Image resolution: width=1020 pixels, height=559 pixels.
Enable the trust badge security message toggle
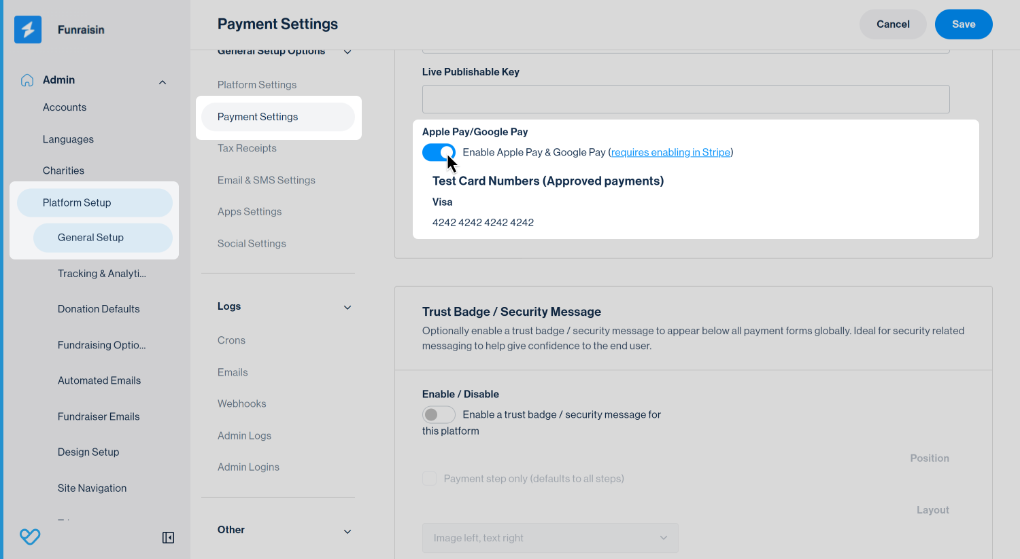439,414
